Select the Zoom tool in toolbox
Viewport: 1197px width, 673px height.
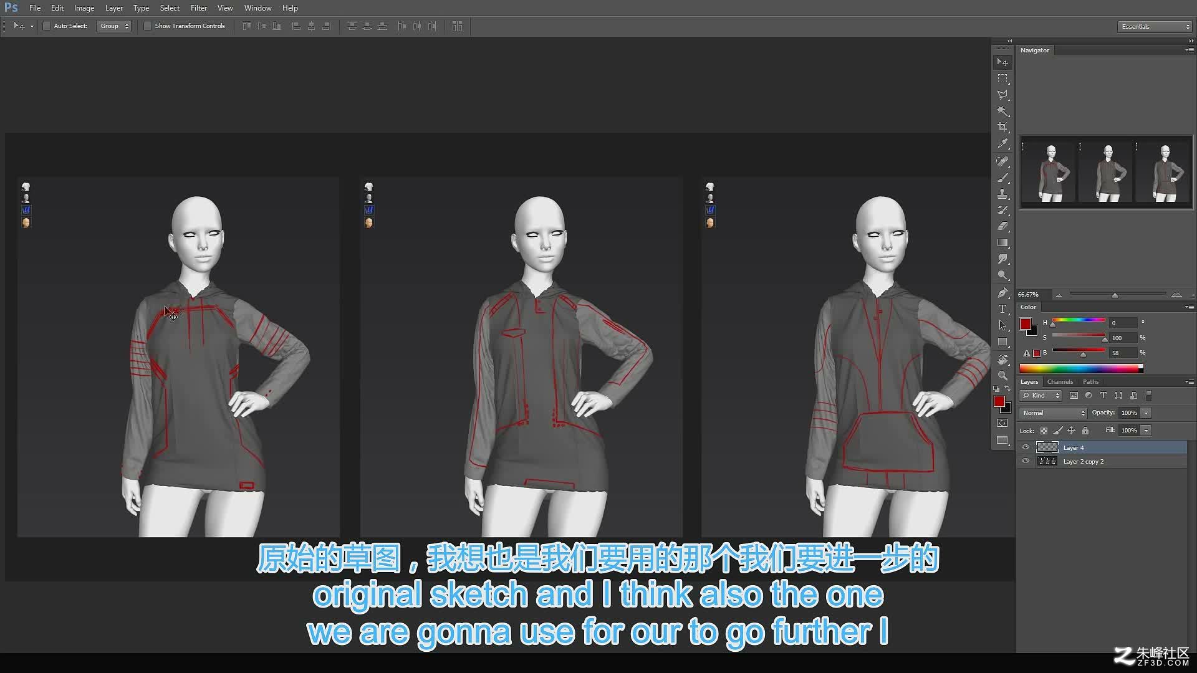1002,376
